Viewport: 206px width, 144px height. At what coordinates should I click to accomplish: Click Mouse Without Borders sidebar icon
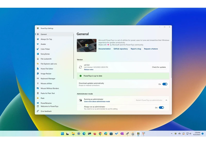(38, 88)
